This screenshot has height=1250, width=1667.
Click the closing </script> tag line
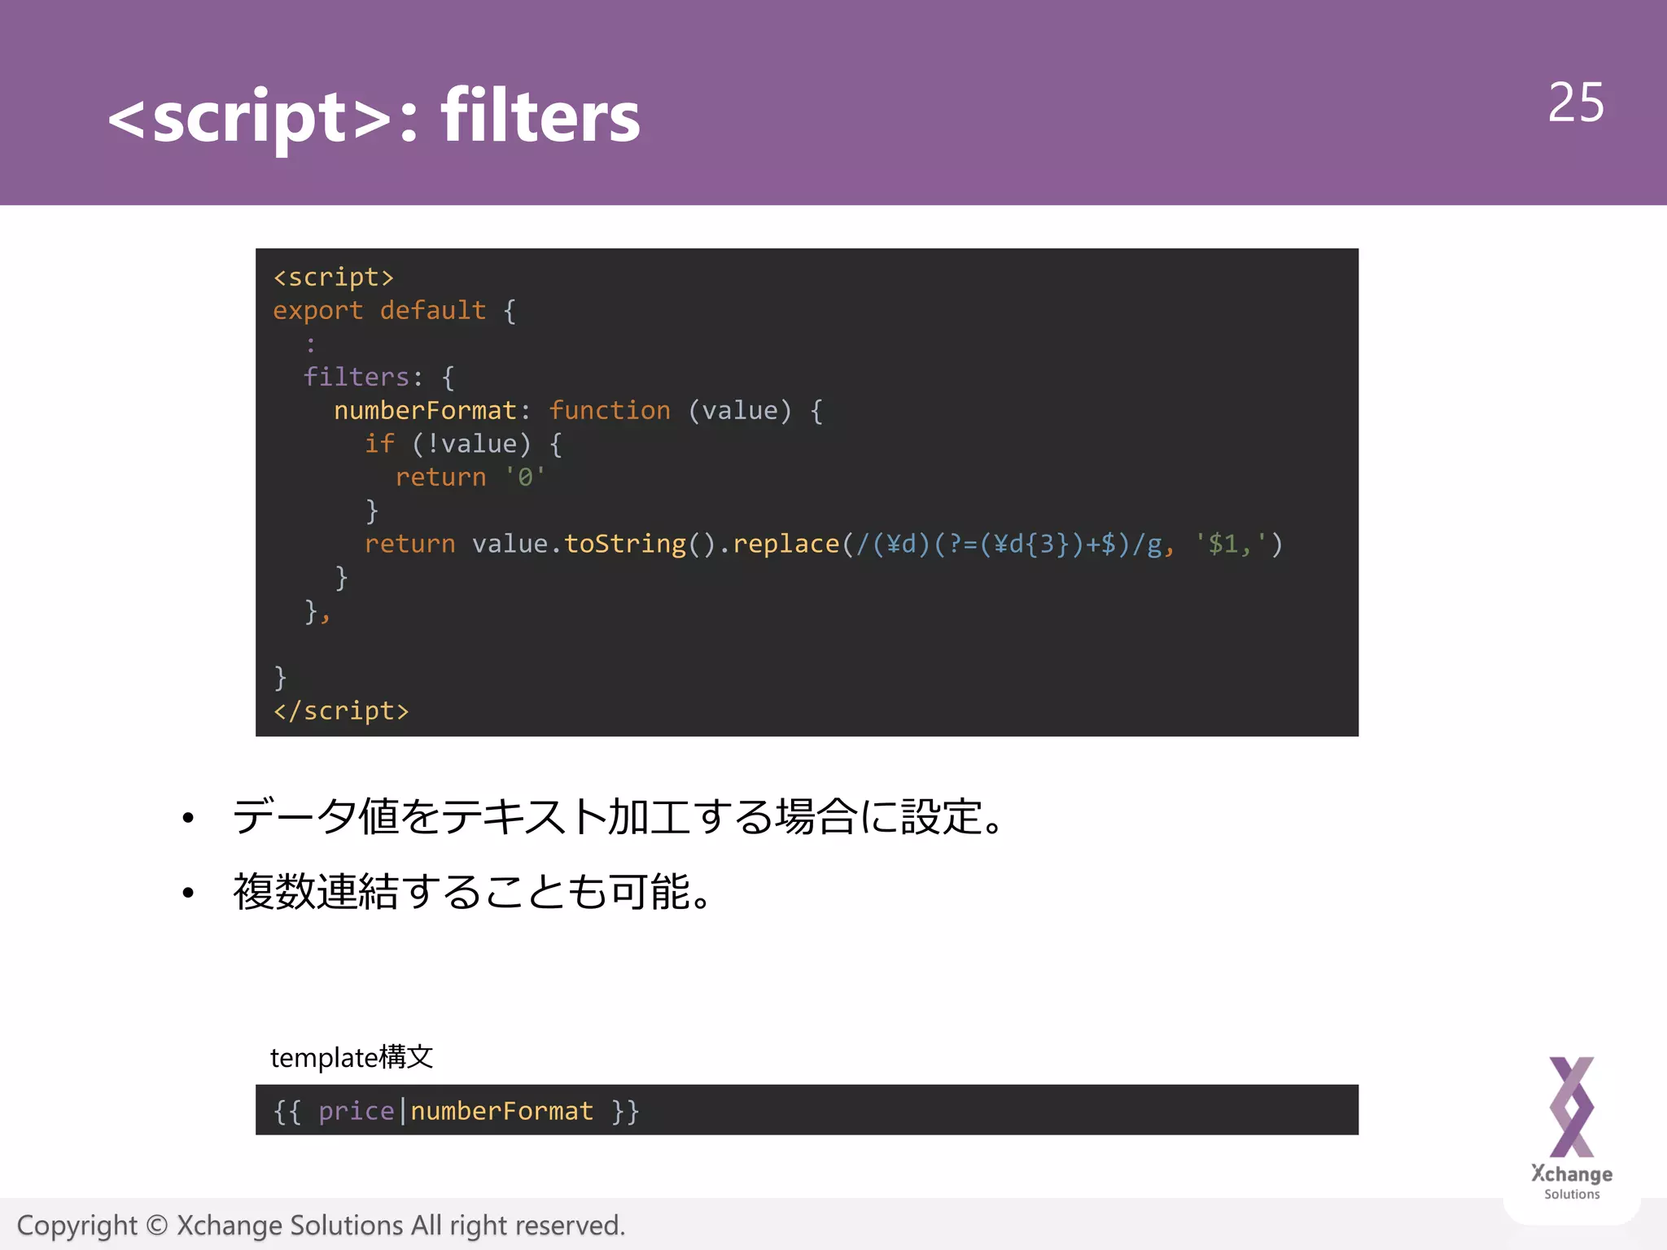pyautogui.click(x=341, y=710)
